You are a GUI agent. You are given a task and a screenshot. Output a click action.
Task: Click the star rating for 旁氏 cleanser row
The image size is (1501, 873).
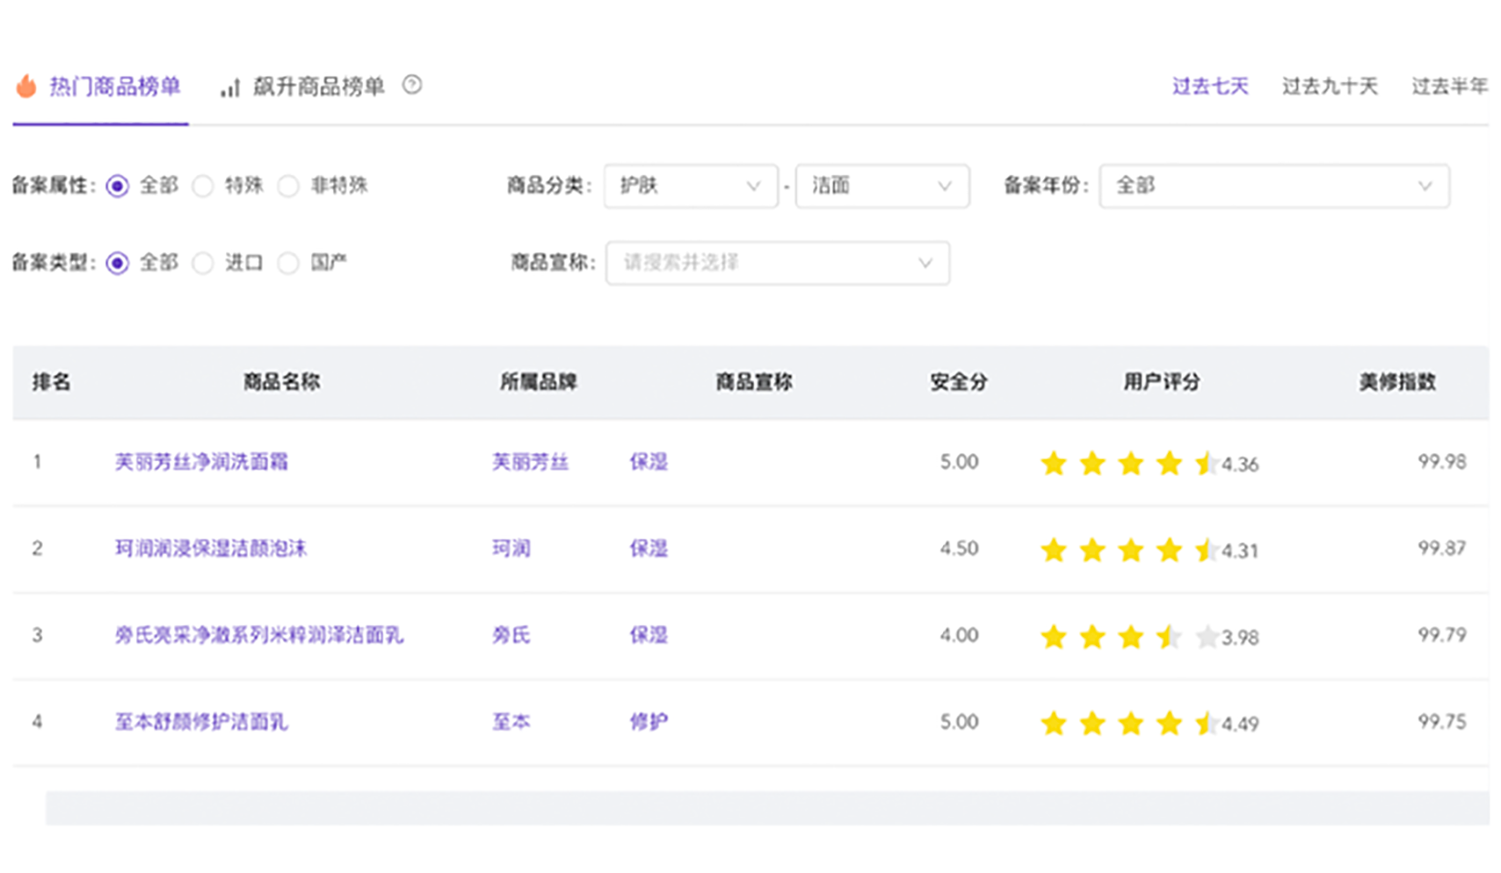click(1129, 636)
